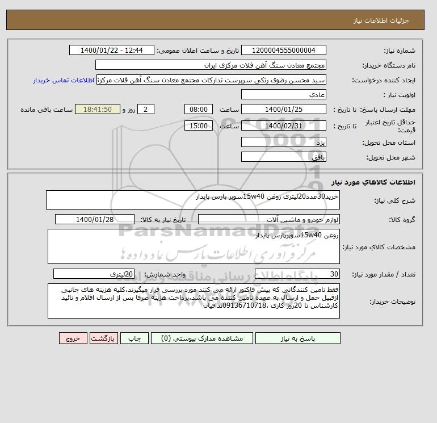Click the تاریخ و ساعت اعلان عمومی label
This screenshot has width=437, height=423.
(198, 51)
